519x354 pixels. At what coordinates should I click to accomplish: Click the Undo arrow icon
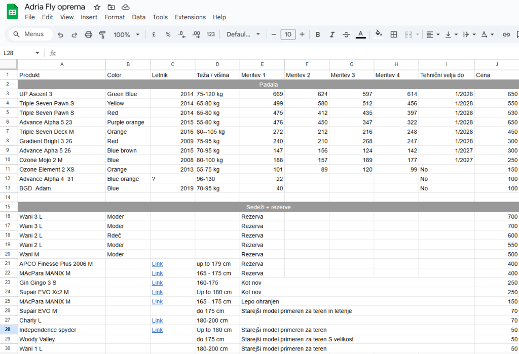pyautogui.click(x=61, y=34)
